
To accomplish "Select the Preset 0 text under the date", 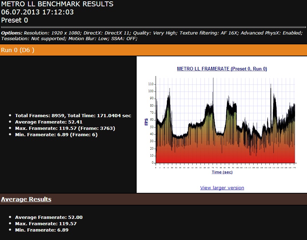I will click(14, 20).
